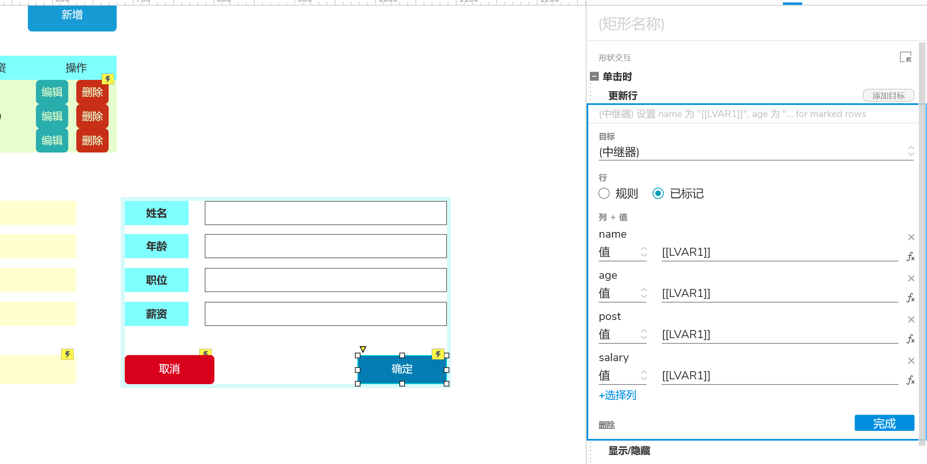This screenshot has height=464, width=927.
Task: Remove the name column with X icon
Action: [911, 237]
